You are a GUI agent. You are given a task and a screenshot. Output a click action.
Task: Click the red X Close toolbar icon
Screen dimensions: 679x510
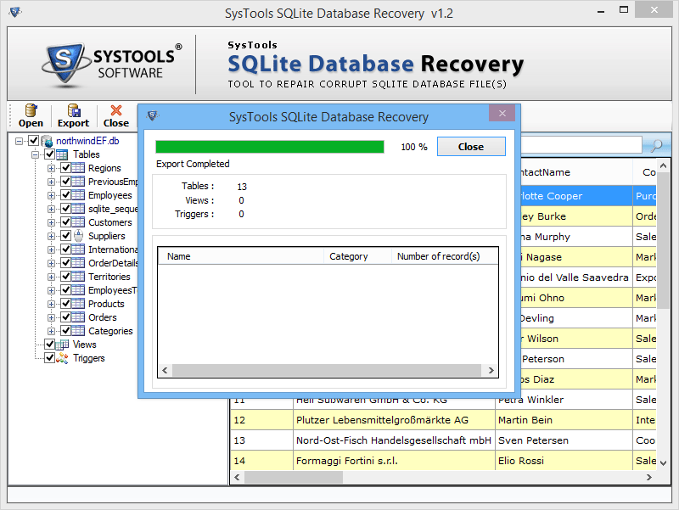click(116, 110)
